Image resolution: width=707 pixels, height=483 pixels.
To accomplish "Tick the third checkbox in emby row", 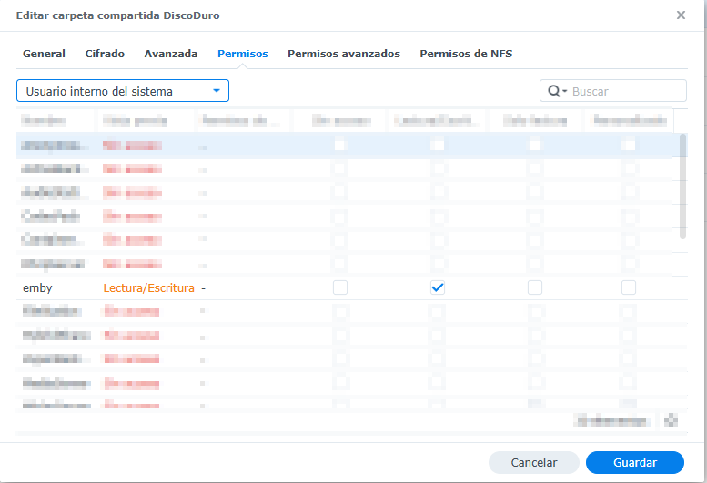I will [535, 287].
